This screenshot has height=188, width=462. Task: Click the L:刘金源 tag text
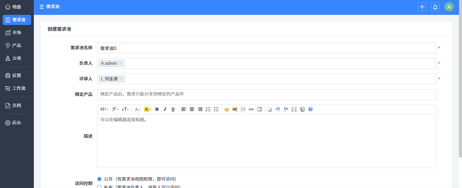[x=109, y=79]
